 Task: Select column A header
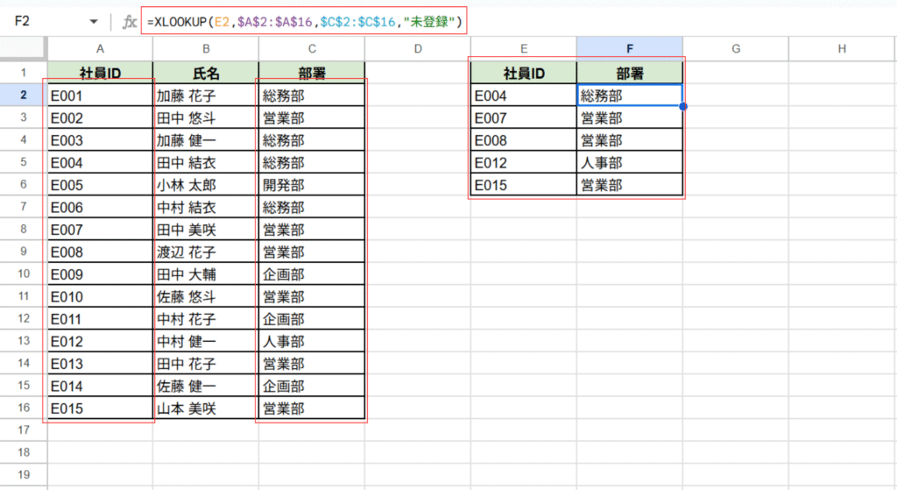click(x=100, y=49)
